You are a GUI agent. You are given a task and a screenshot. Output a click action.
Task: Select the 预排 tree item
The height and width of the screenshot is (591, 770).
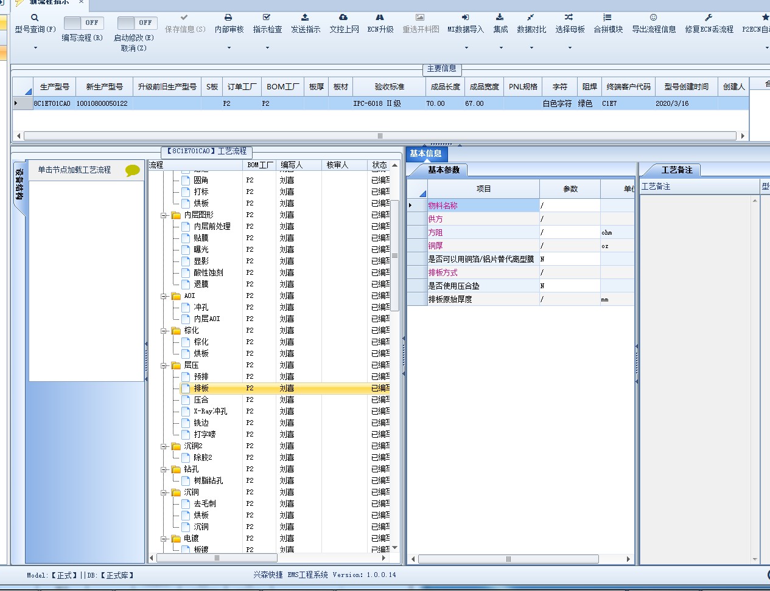[201, 376]
